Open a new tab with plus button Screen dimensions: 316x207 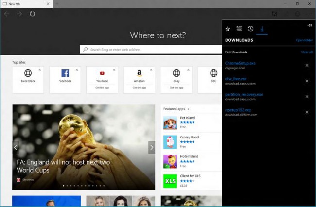[x=57, y=4]
